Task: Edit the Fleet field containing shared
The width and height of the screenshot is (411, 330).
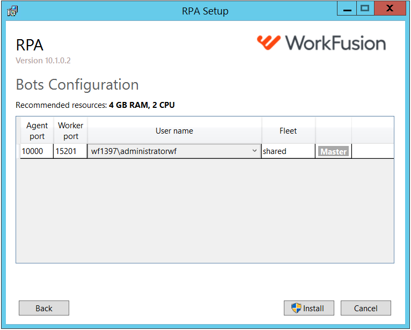Action: coord(288,151)
